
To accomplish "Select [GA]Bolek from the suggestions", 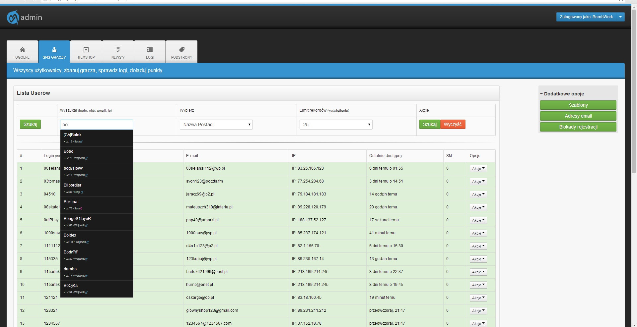I will [x=97, y=138].
